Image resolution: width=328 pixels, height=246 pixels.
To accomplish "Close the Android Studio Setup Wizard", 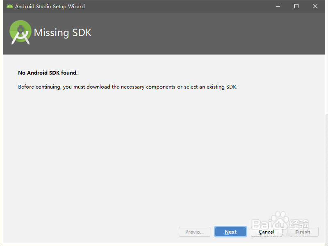I will (315, 6).
